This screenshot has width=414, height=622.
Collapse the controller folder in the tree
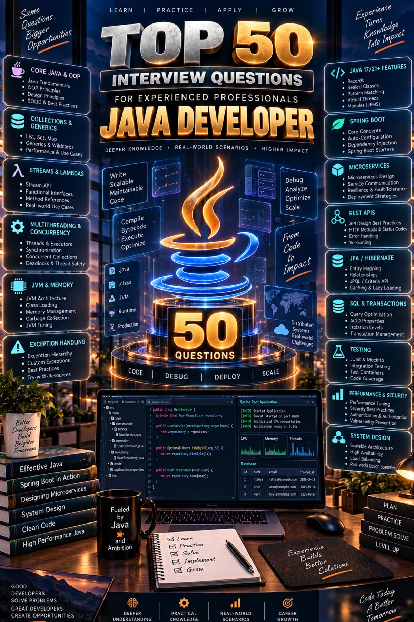[110, 441]
